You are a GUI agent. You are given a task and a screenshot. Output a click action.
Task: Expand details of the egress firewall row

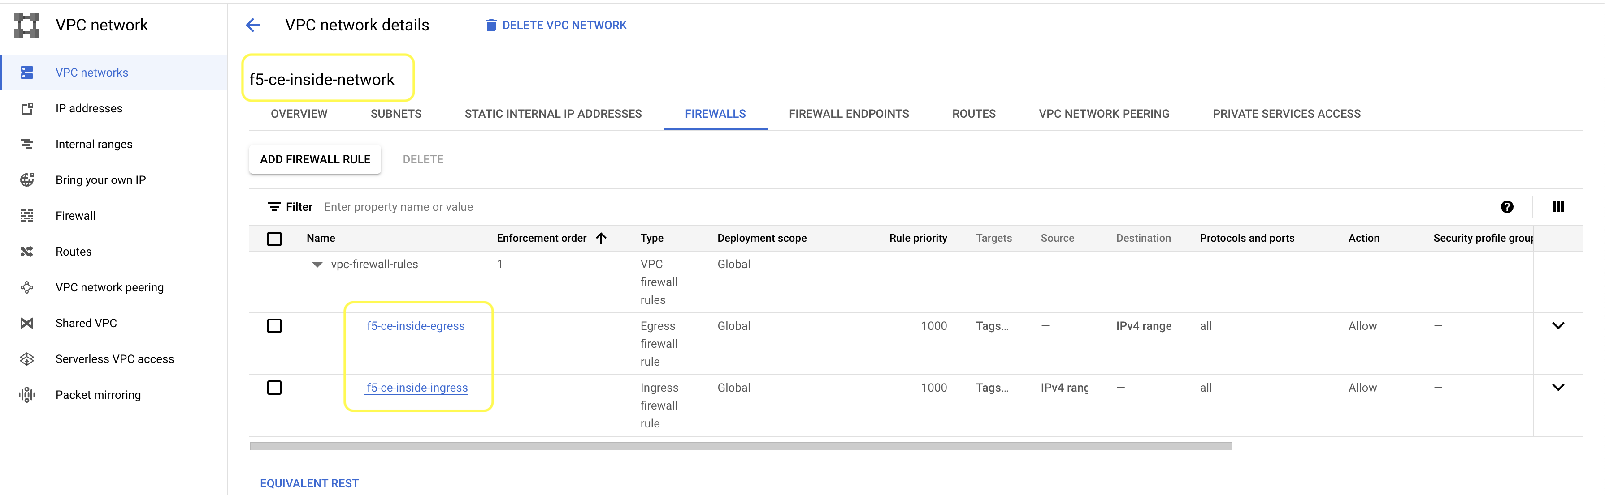(x=1557, y=326)
